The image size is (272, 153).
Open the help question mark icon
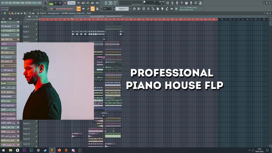(182, 3)
